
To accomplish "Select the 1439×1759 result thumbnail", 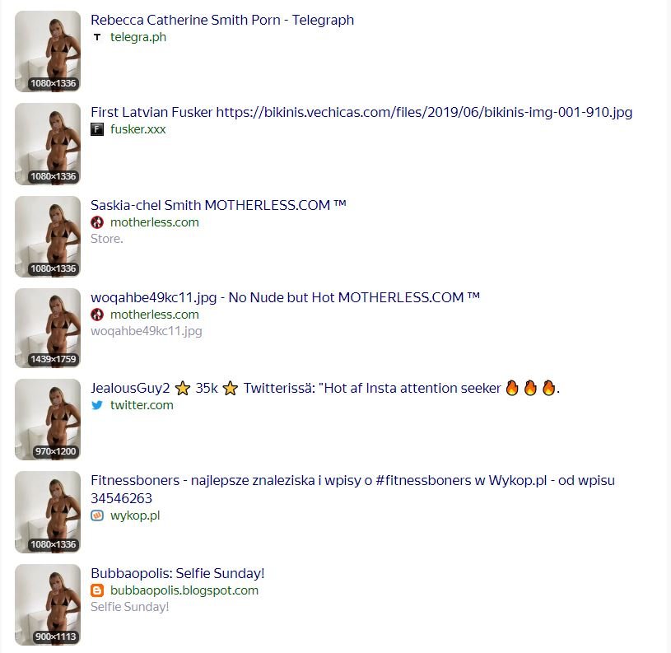I will (48, 328).
